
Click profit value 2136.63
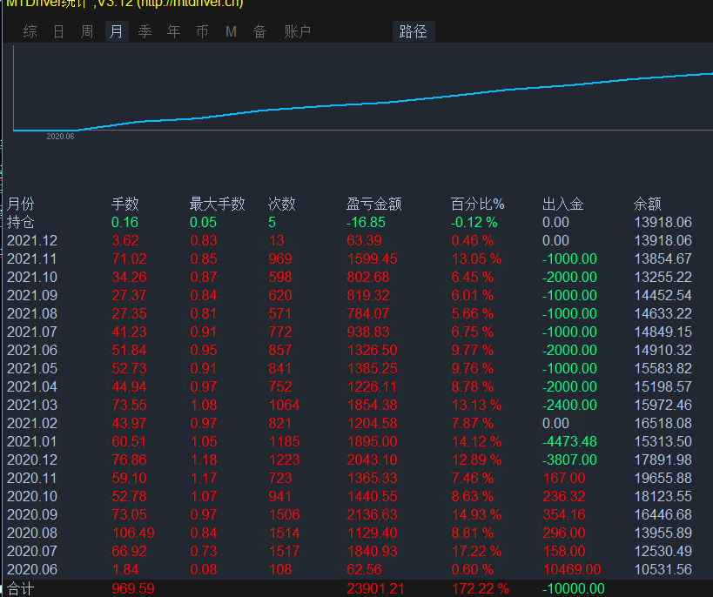coord(372,514)
